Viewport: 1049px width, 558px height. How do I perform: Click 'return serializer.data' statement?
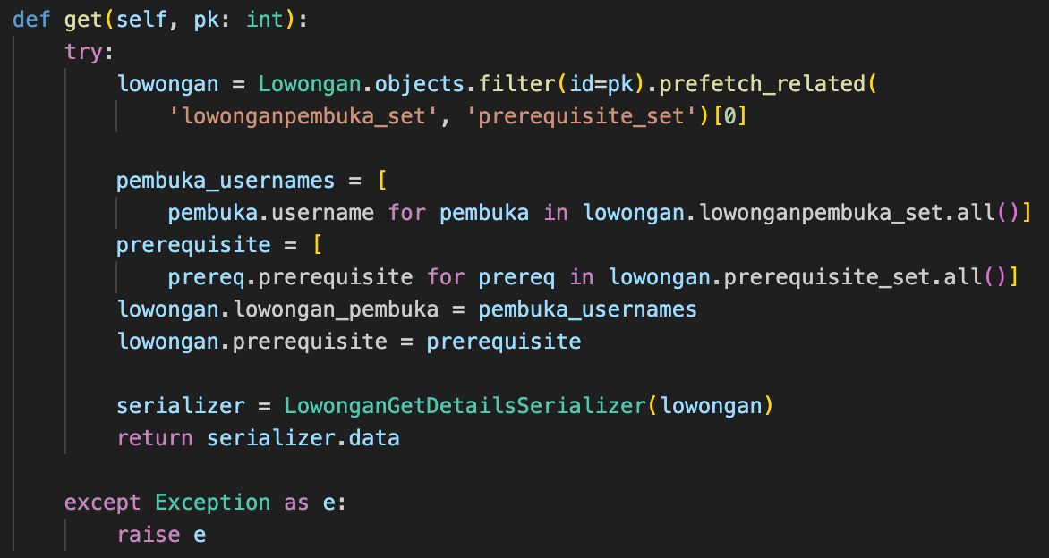tap(259, 437)
